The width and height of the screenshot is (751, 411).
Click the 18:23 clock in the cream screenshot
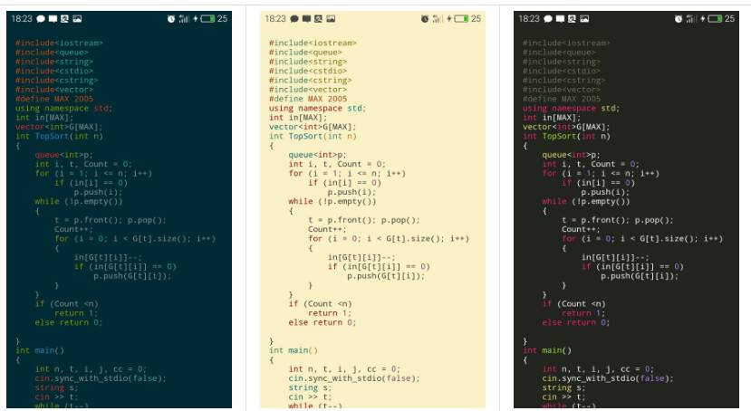pos(275,18)
